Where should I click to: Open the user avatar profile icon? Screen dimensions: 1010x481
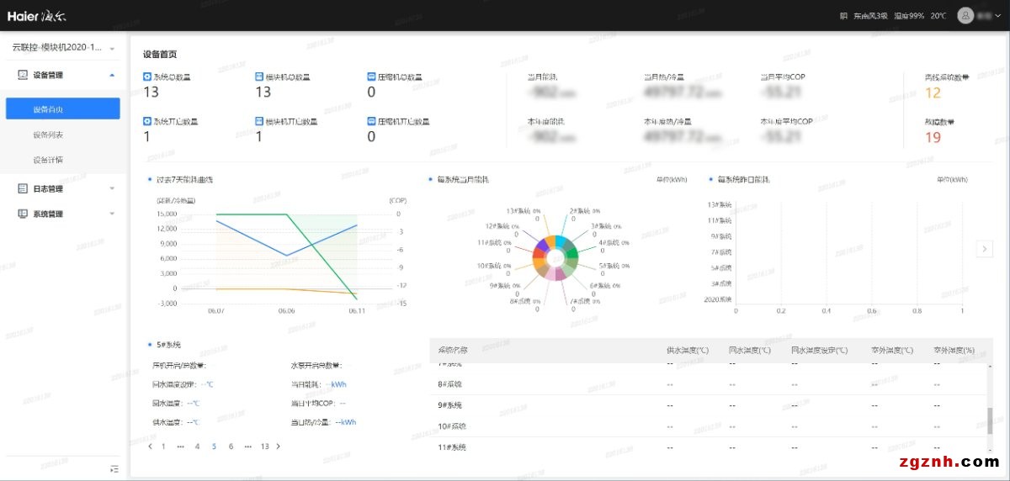[x=965, y=15]
